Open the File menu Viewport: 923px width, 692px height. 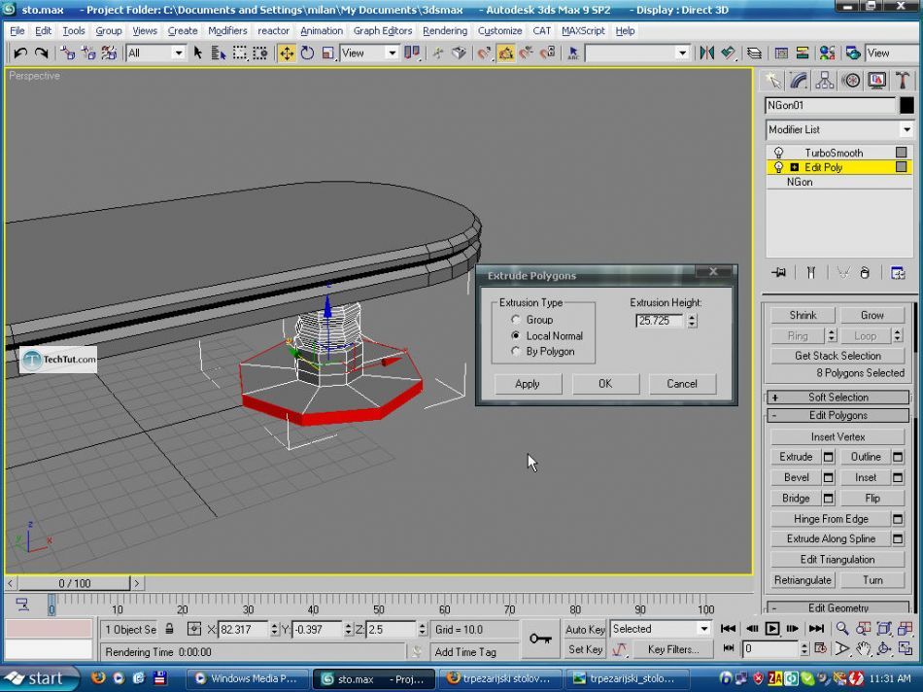17,31
